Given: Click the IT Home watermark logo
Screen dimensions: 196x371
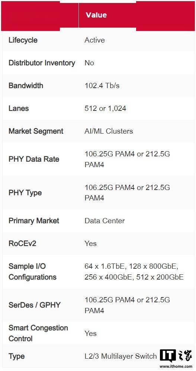Looking at the screenshot, I should click(x=176, y=356).
